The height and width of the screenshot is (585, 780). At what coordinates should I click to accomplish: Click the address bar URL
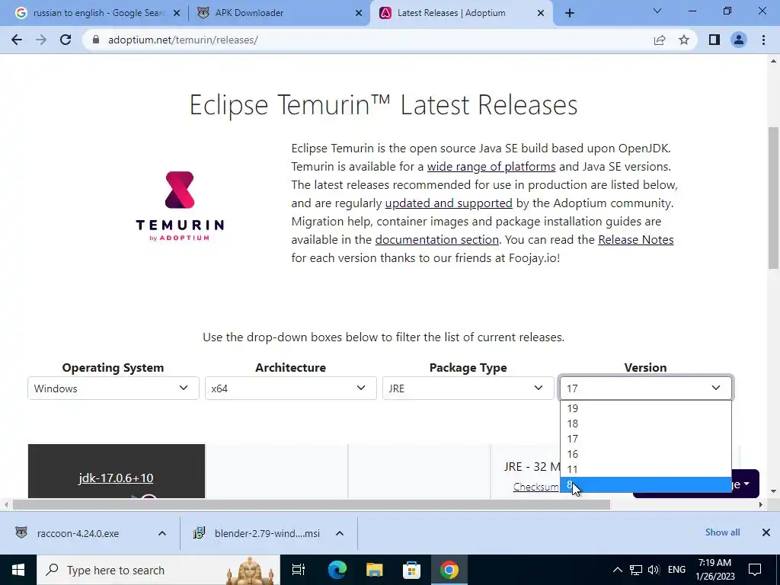click(x=183, y=40)
